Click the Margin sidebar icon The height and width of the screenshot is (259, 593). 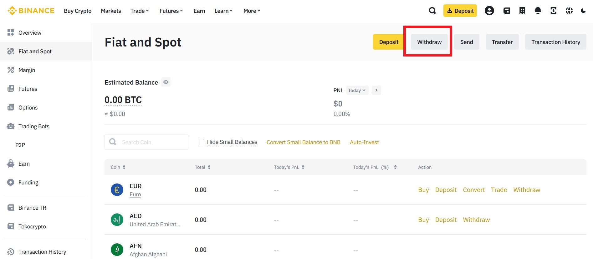11,70
